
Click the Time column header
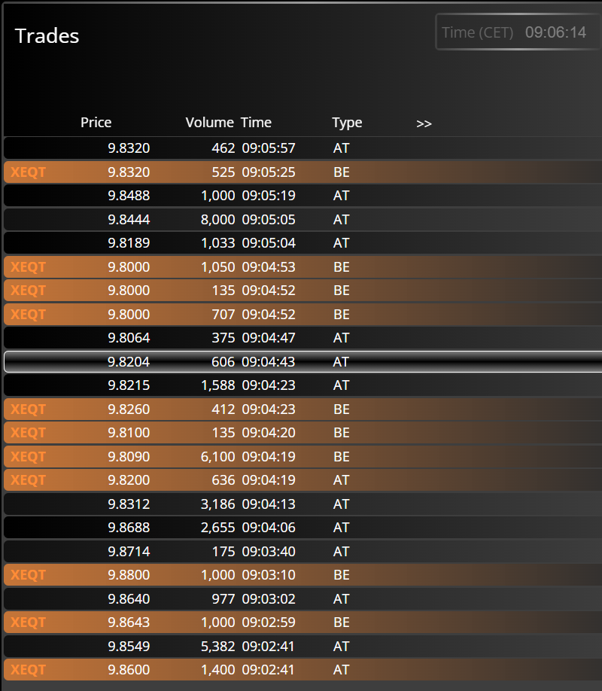click(256, 123)
